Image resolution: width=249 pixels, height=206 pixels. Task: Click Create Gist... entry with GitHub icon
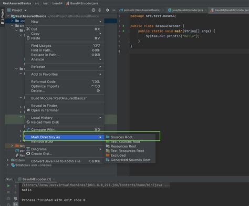(65, 153)
